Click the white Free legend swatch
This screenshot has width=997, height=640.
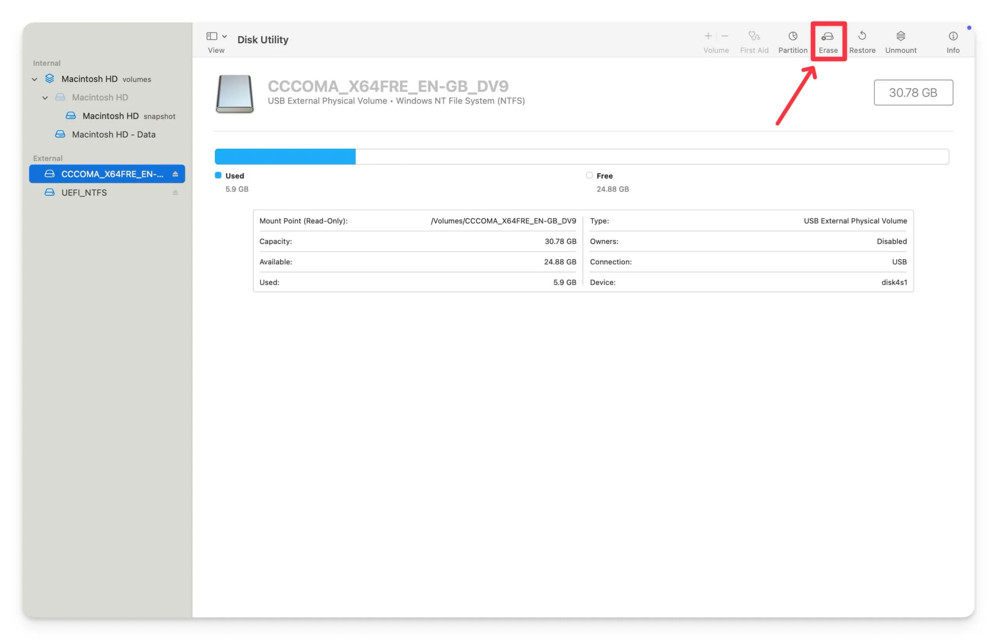point(589,175)
